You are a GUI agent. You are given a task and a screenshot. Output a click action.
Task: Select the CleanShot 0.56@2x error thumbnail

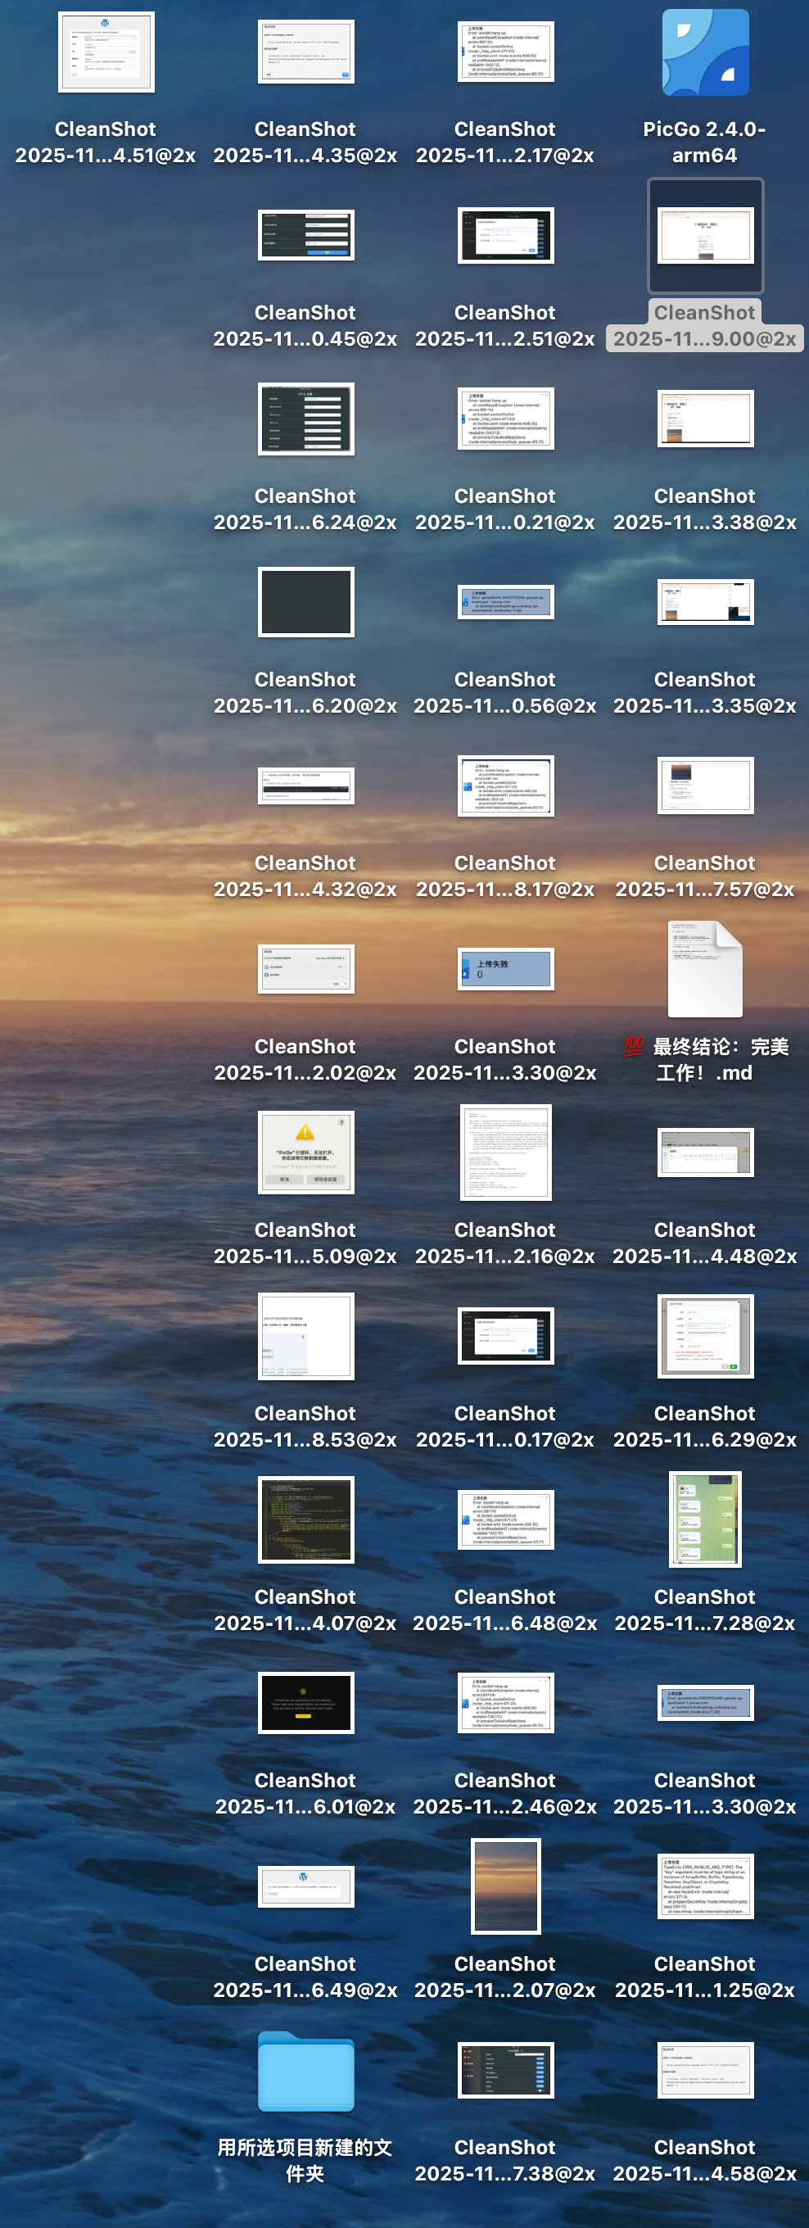click(x=504, y=602)
